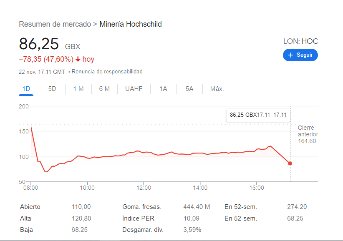Select the 1D time range tab
This screenshot has width=343, height=241.
click(26, 89)
